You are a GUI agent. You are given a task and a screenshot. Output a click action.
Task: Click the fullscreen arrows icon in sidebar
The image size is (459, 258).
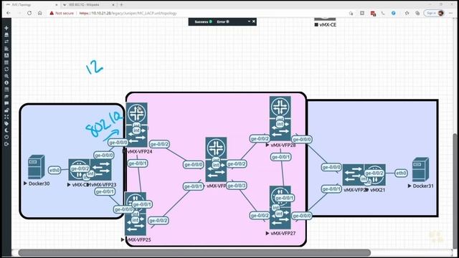pyautogui.click(x=6, y=117)
